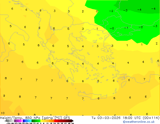The image size is (160, 124).
Task: Pick the pale pink legend swatch
Action: pos(22,121)
